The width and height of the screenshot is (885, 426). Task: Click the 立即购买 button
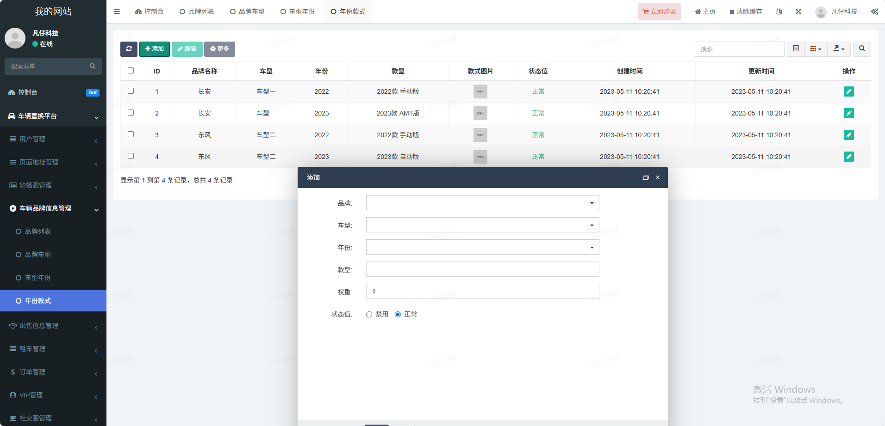click(x=659, y=12)
